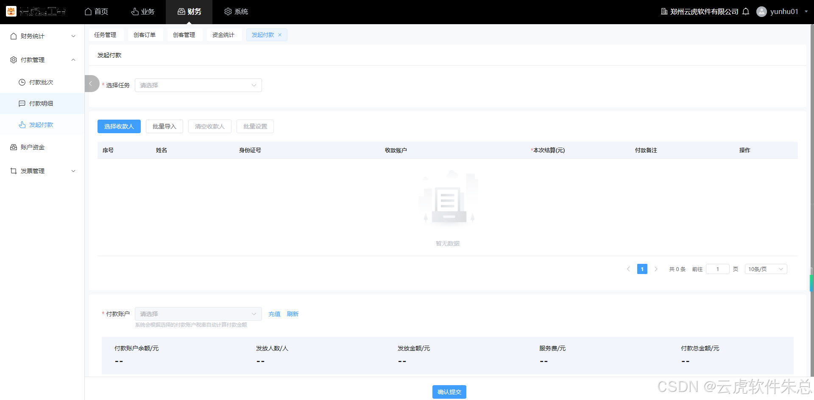Click the previous page arrow
Image resolution: width=814 pixels, height=400 pixels.
point(628,269)
